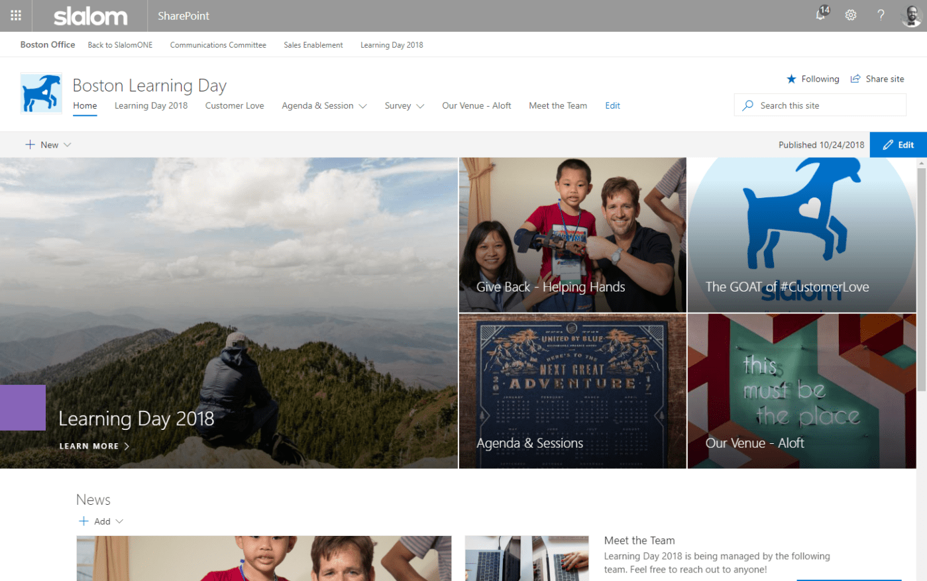Open the app launcher waffle icon
The image size is (927, 581).
[16, 15]
